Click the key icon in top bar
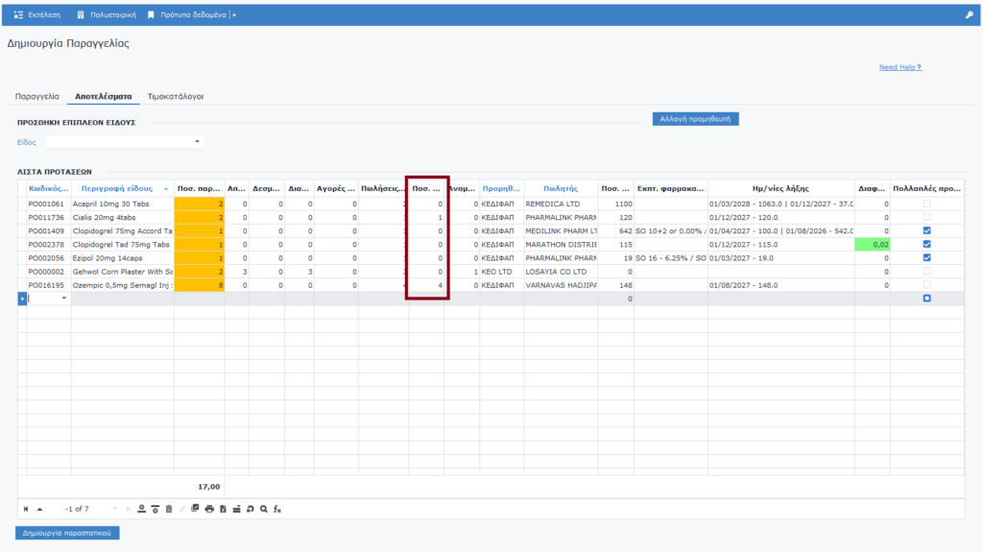 [969, 15]
